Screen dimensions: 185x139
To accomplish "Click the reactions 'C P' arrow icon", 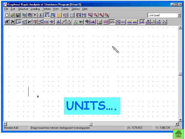I will pyautogui.click(x=164, y=22).
